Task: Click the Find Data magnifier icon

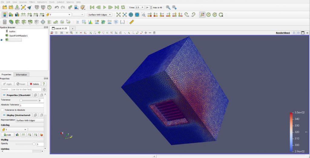Action: [x=168, y=7]
